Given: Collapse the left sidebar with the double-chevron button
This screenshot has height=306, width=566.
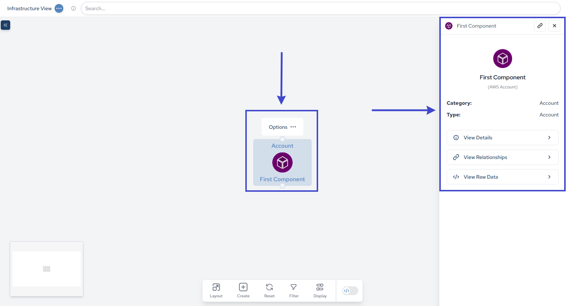Looking at the screenshot, I should click(x=5, y=25).
